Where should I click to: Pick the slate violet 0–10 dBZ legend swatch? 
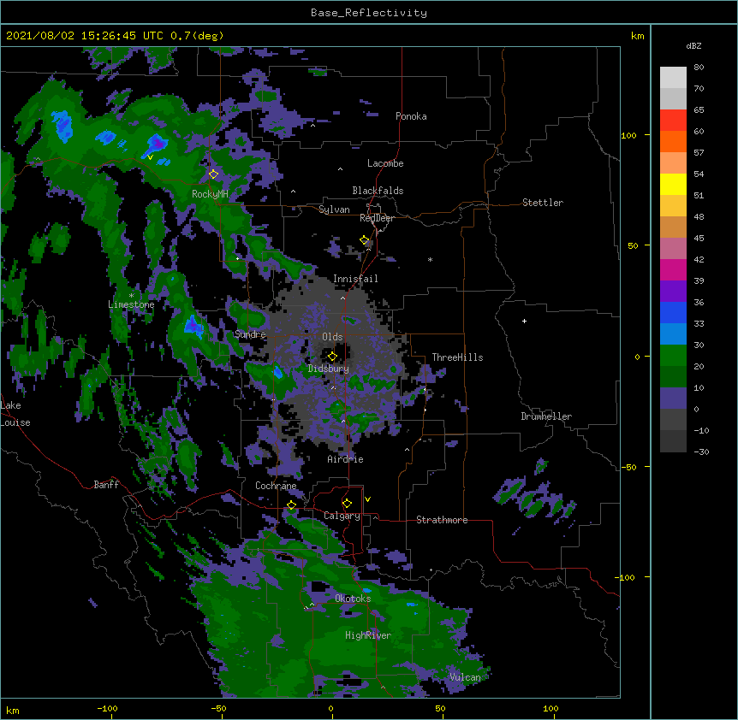673,398
